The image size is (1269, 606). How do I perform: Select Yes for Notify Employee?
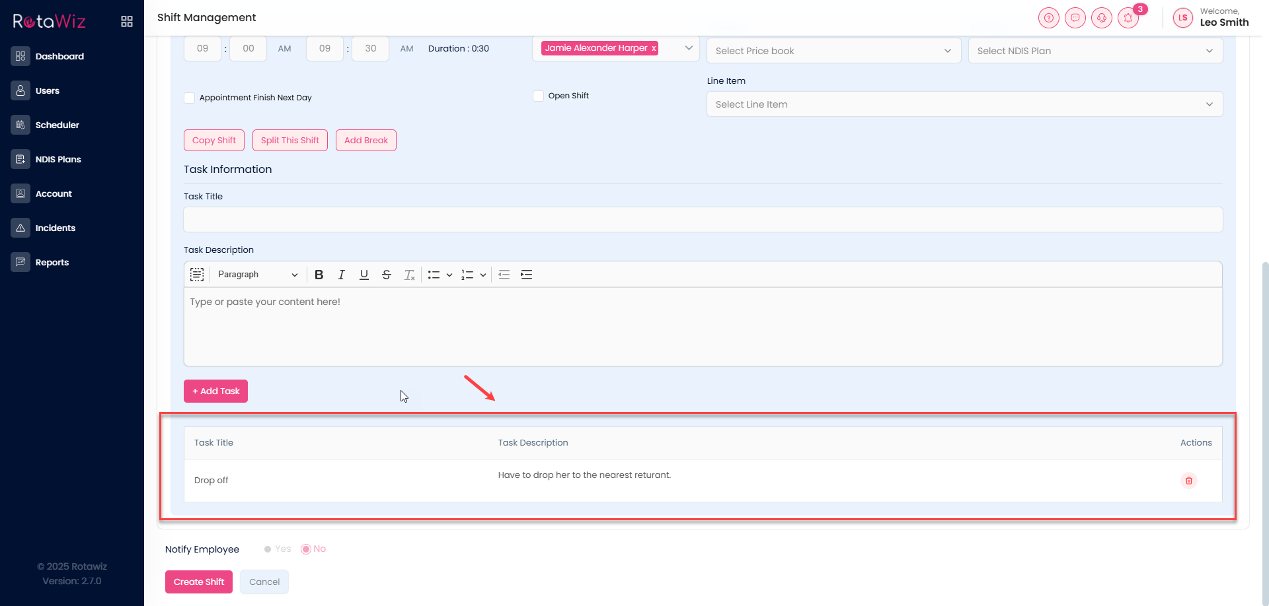point(268,549)
